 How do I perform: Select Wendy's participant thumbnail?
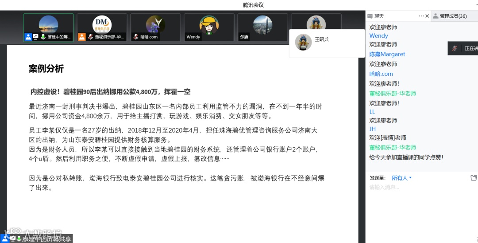click(x=209, y=27)
